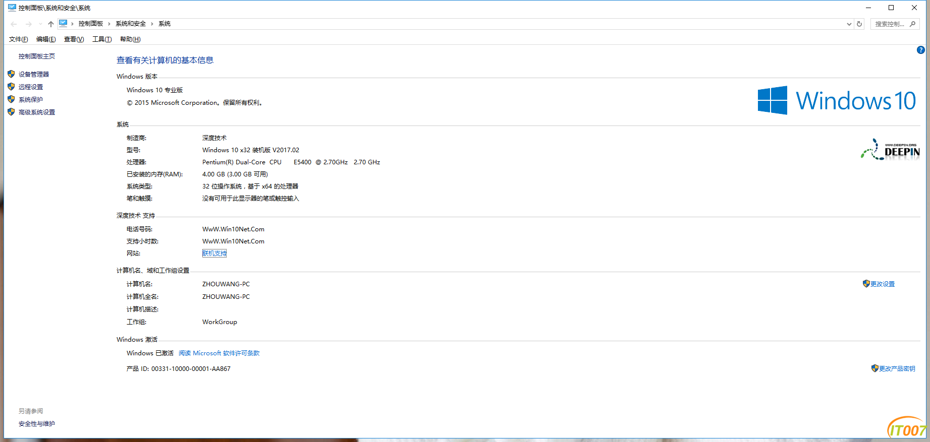This screenshot has width=930, height=442.
Task: Select the computer name ZHOUWANG-PC
Action: pyautogui.click(x=226, y=284)
